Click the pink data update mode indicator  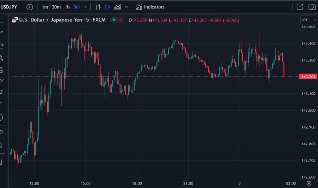pos(120,20)
